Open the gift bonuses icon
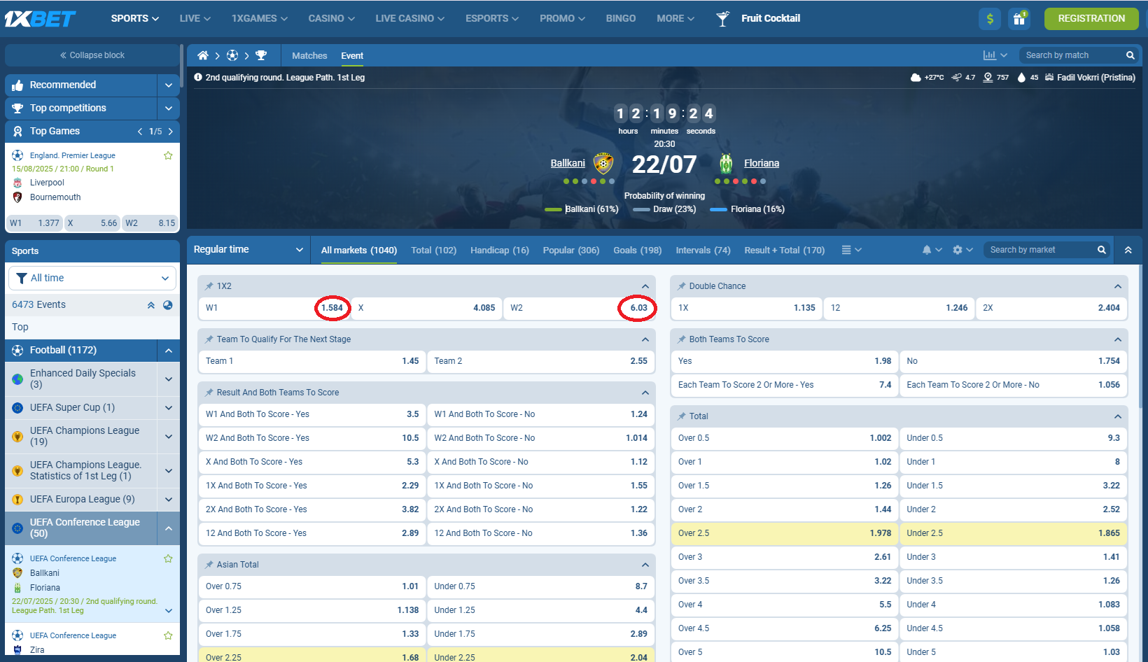Viewport: 1148px width, 662px height. tap(1019, 19)
